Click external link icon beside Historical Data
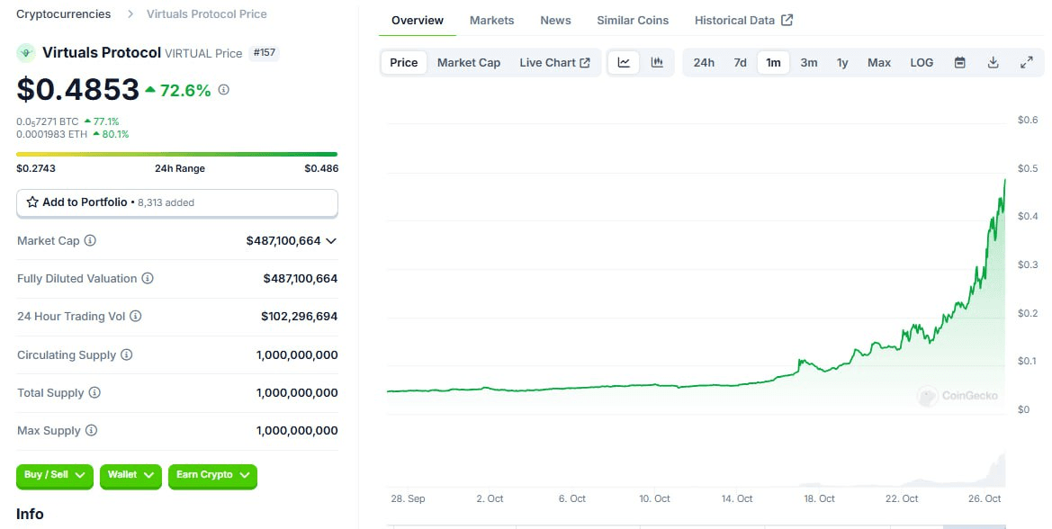This screenshot has width=1052, height=529. [787, 20]
